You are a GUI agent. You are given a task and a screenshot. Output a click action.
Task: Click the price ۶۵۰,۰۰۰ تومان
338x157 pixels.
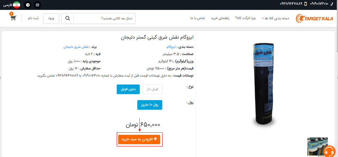143,125
